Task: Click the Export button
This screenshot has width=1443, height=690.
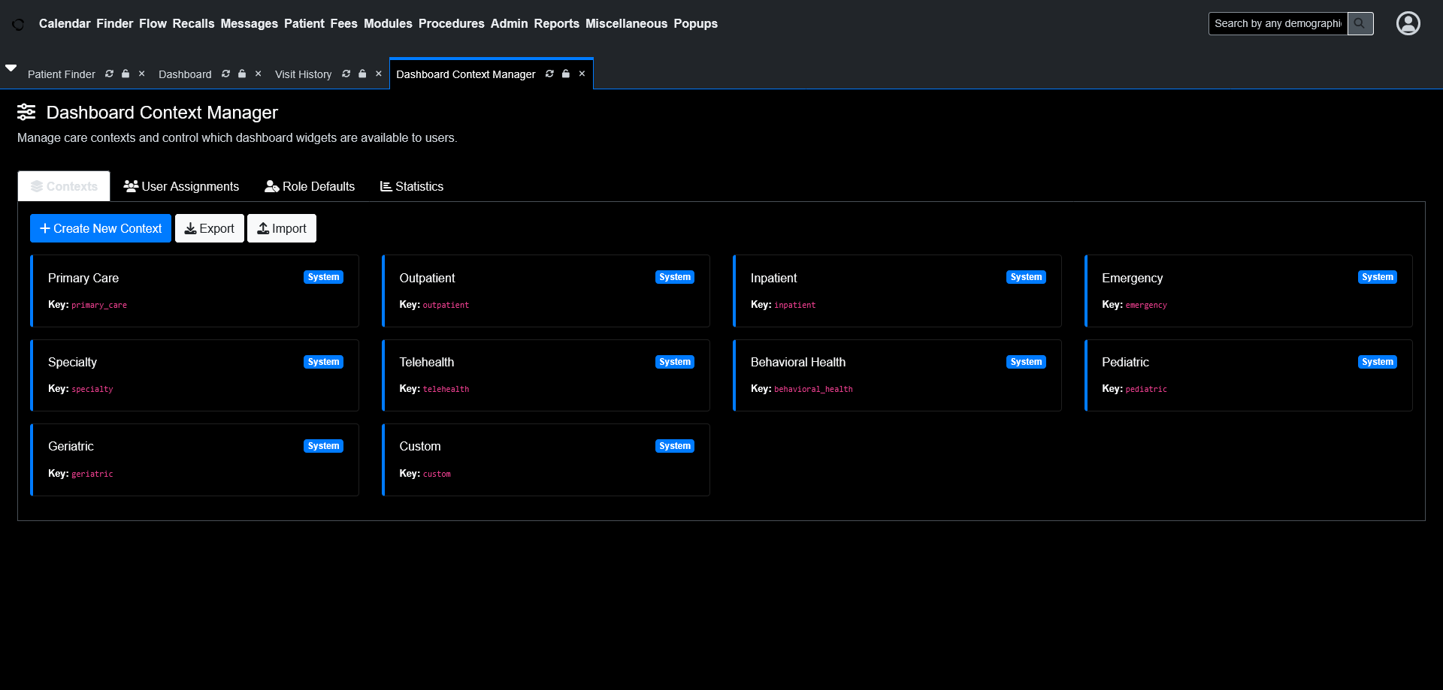Action: (210, 228)
